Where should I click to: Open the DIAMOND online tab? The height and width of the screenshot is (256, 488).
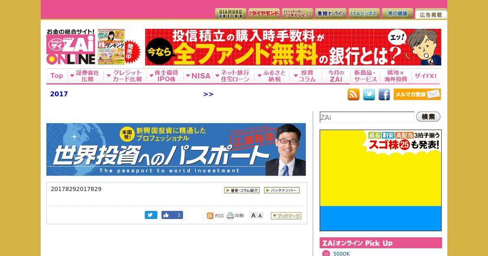231,13
